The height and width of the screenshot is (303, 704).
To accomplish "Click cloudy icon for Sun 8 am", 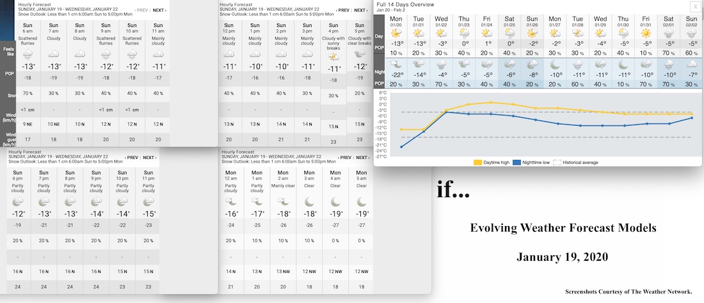I will tap(79, 54).
